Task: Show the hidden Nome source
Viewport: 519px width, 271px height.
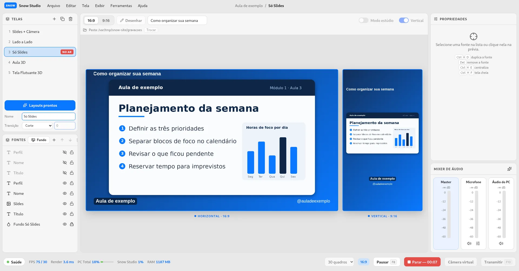Action: point(65,163)
